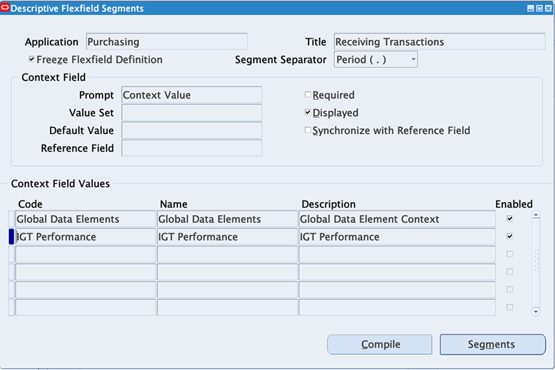Toggle the Freeze Flexfield Definition checkbox
The width and height of the screenshot is (555, 370).
pos(32,60)
